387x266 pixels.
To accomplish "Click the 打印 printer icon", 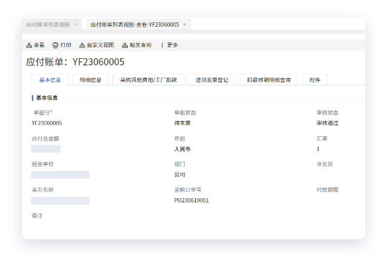I will [55, 45].
